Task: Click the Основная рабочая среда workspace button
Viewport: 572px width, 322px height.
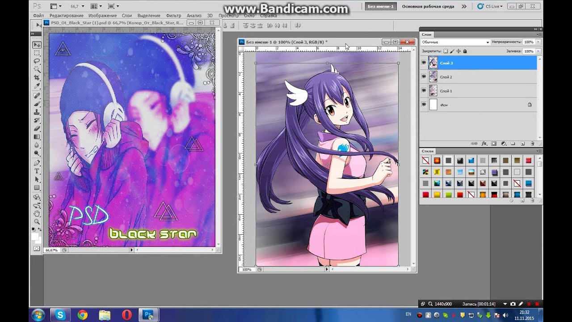Action: [428, 7]
